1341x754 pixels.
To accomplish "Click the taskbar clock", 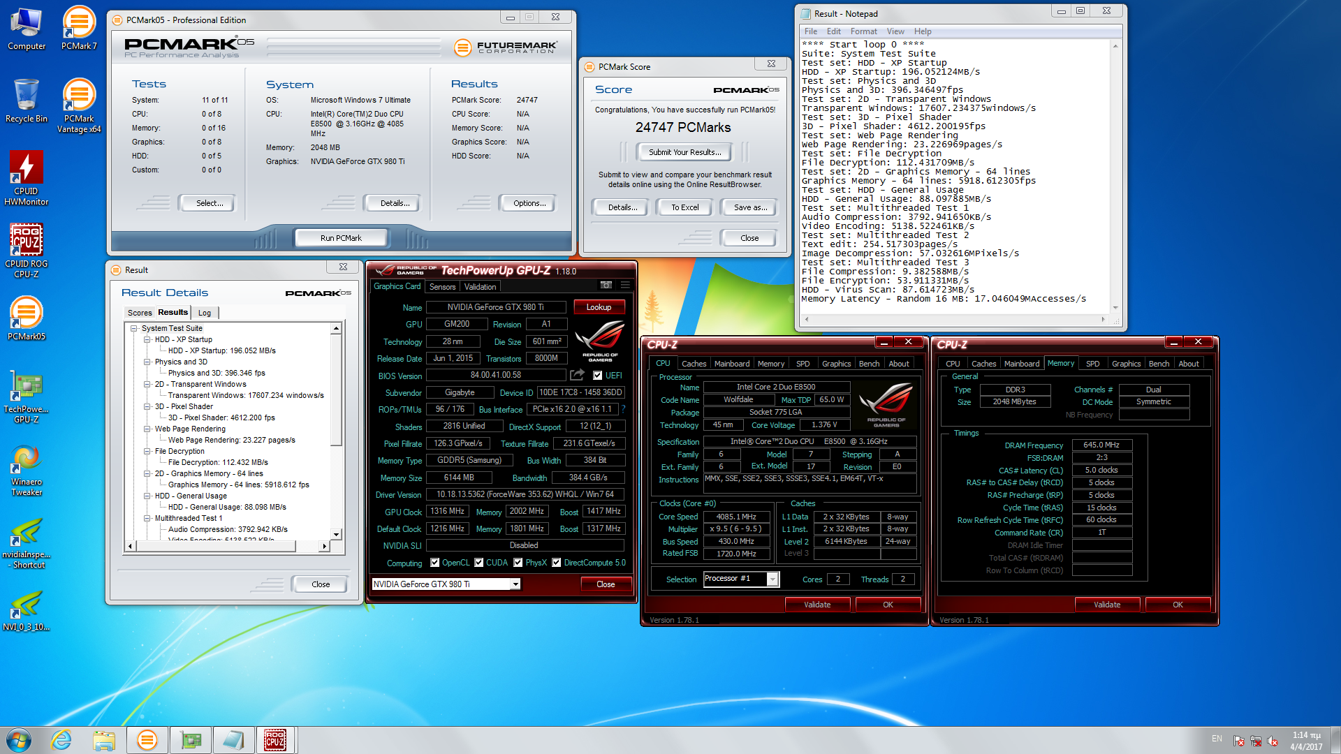I will click(1306, 741).
